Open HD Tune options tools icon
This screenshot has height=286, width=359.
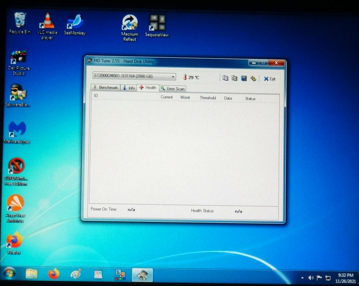[253, 79]
